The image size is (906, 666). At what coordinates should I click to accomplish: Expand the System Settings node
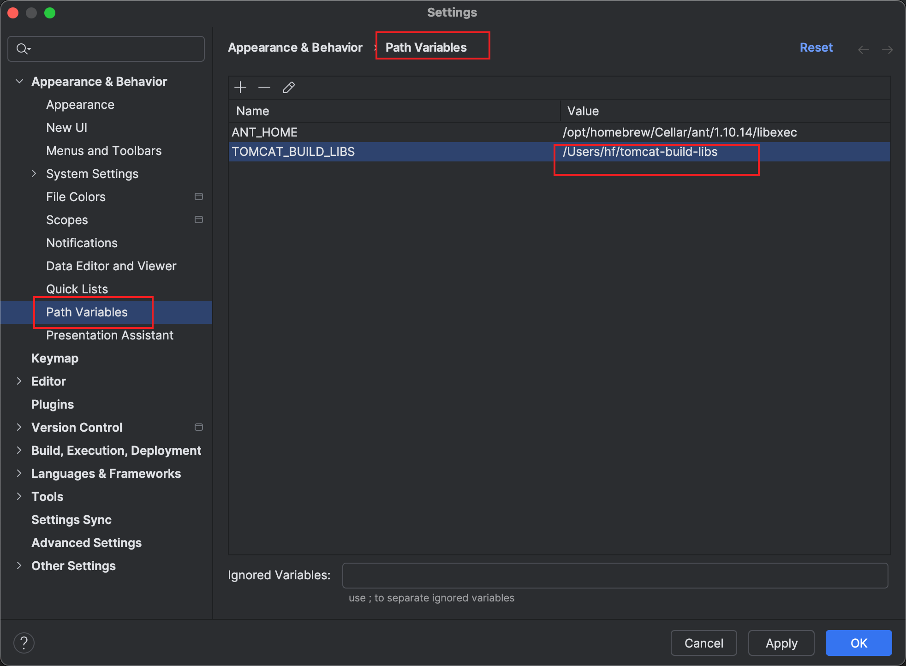point(34,173)
